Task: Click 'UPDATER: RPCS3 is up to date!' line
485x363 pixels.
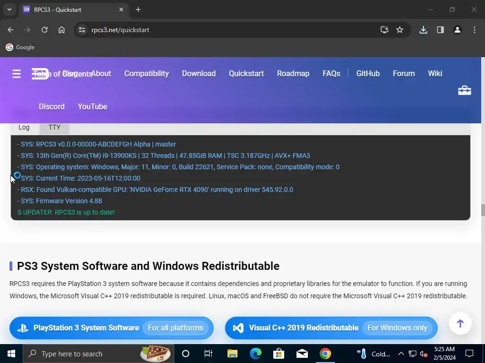Action: coord(66,212)
